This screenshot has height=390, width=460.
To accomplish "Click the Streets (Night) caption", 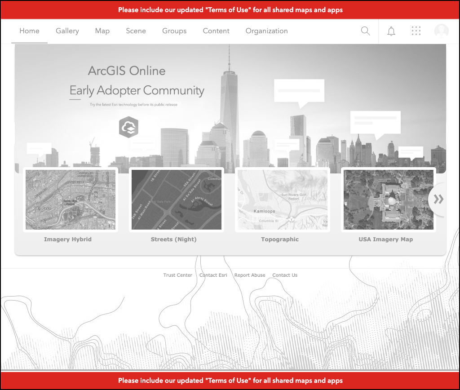I will [174, 239].
